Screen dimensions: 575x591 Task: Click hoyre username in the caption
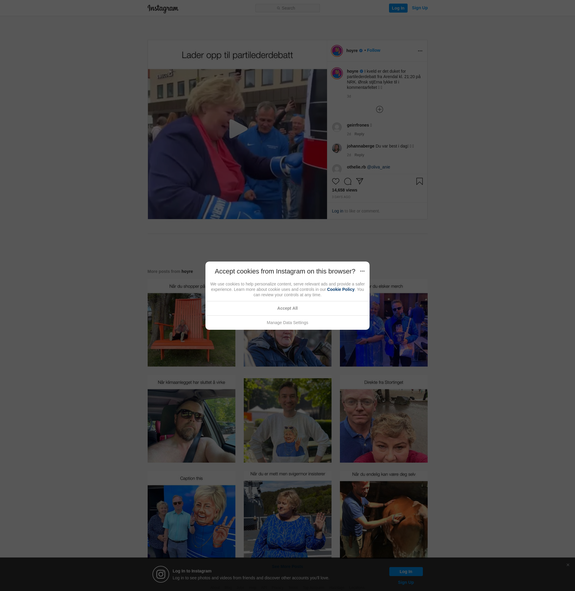352,72
